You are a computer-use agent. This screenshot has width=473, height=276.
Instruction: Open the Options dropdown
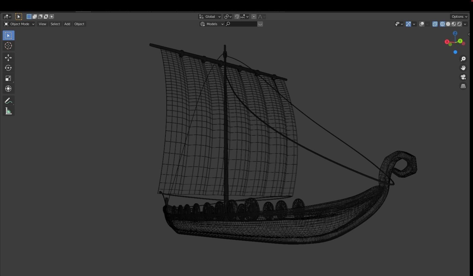(x=459, y=17)
